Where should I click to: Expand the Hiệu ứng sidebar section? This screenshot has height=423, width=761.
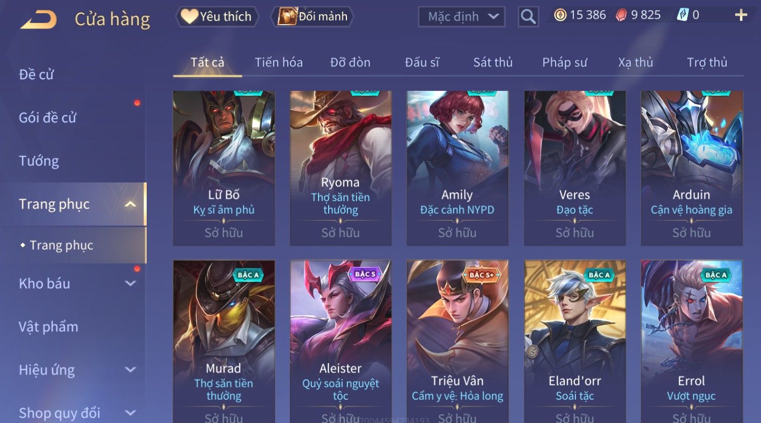coord(130,370)
